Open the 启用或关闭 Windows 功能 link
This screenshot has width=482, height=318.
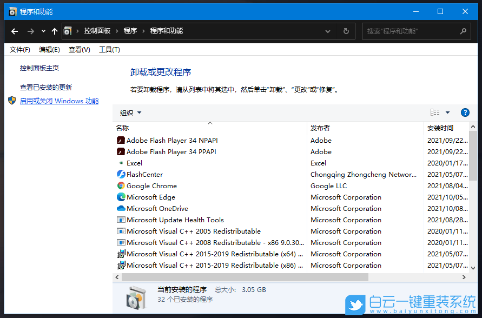59,101
